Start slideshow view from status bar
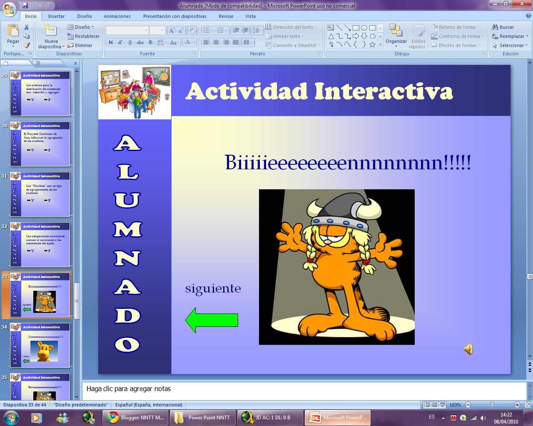The height and width of the screenshot is (426, 533). tap(442, 405)
